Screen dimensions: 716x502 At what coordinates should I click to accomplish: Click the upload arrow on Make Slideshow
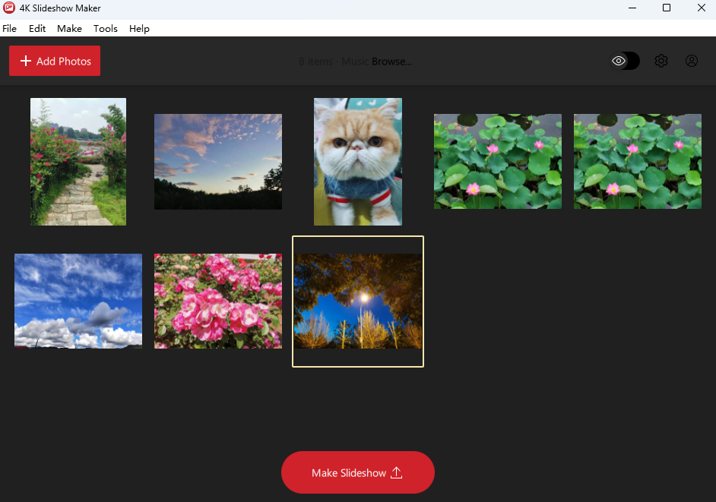(396, 472)
